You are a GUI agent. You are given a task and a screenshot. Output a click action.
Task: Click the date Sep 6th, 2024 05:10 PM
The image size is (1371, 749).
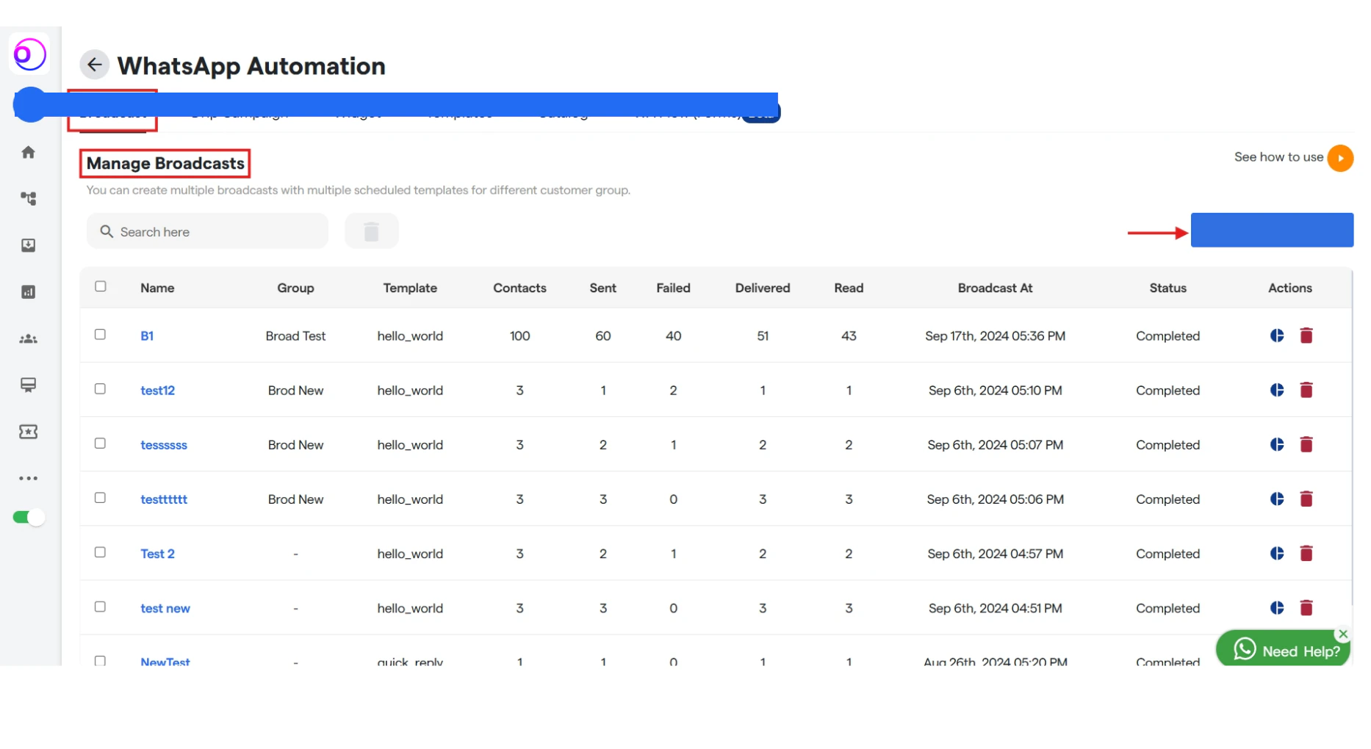(995, 390)
